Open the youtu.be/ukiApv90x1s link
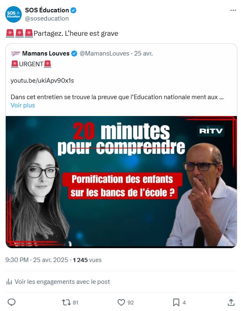241x311 pixels. coord(42,81)
